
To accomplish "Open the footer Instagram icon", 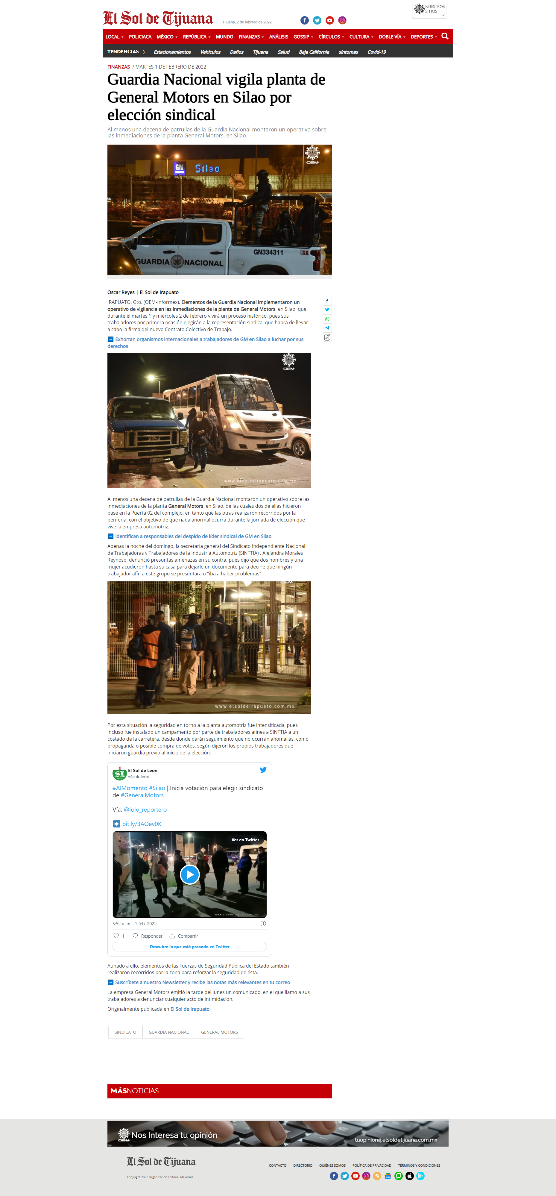I will [366, 1176].
